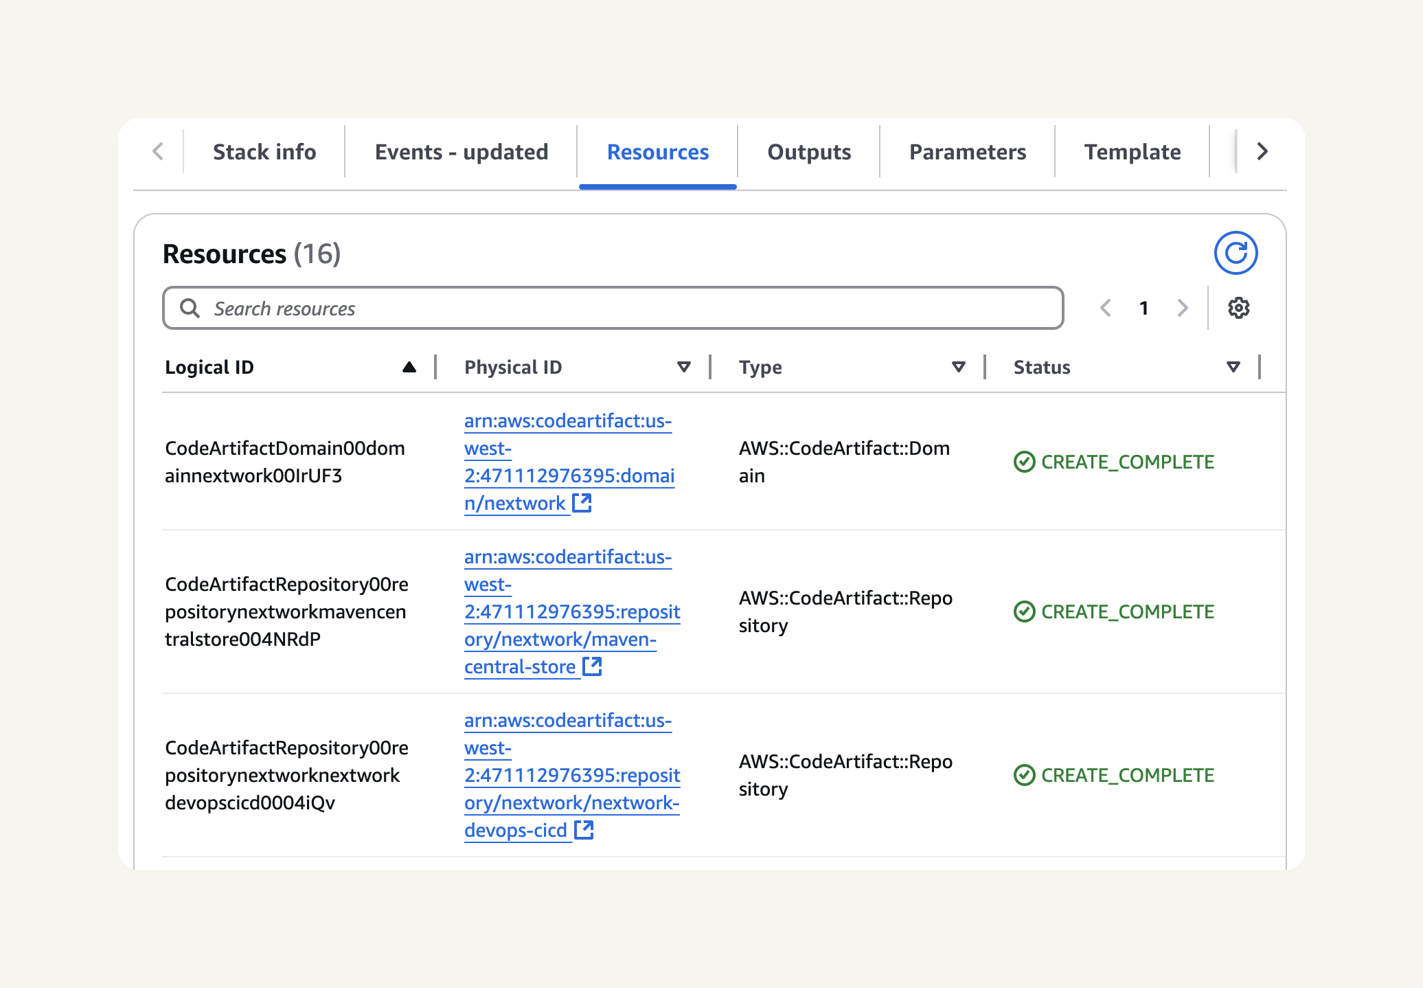Click the Resources (16) heading

point(251,254)
